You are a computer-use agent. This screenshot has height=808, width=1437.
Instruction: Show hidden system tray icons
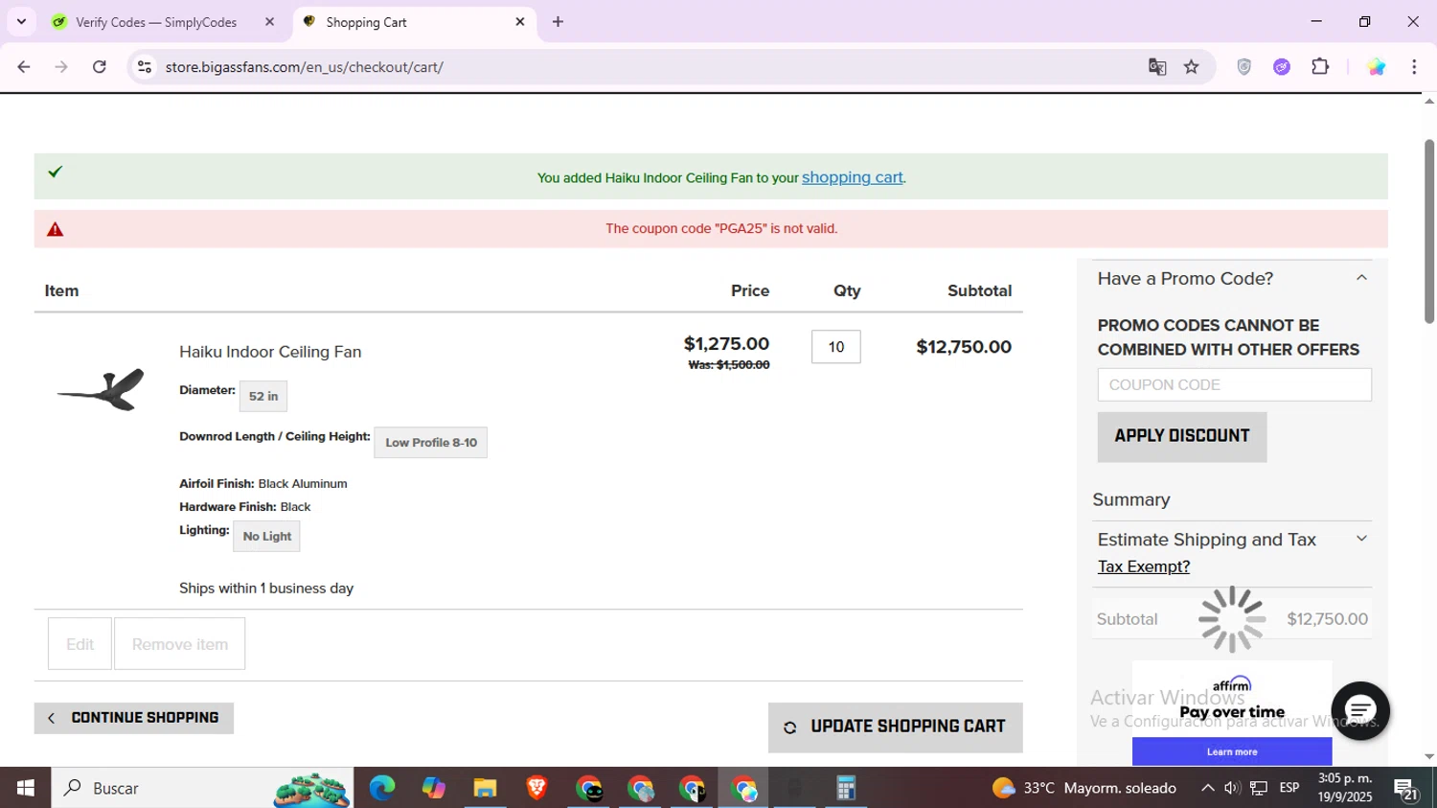(x=1207, y=788)
